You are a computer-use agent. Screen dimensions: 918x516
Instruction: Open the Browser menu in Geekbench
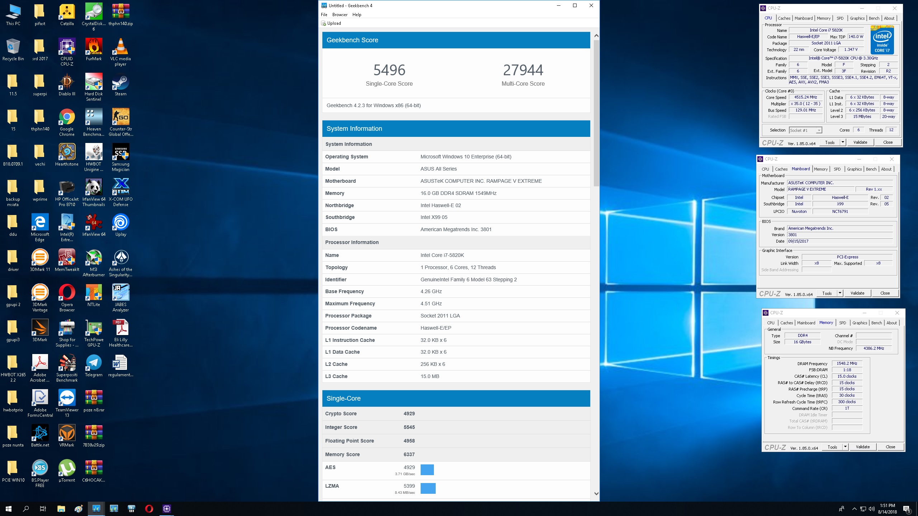coord(340,15)
